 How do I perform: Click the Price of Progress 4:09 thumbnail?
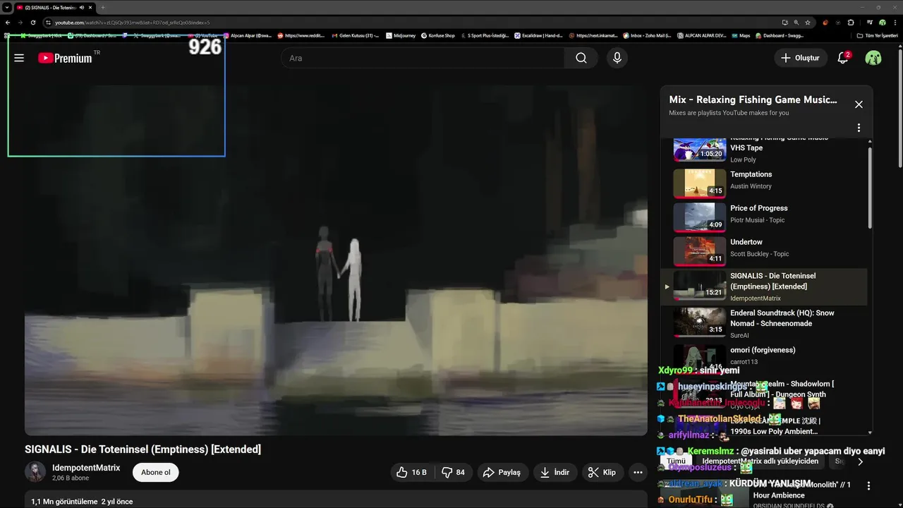tap(699, 217)
